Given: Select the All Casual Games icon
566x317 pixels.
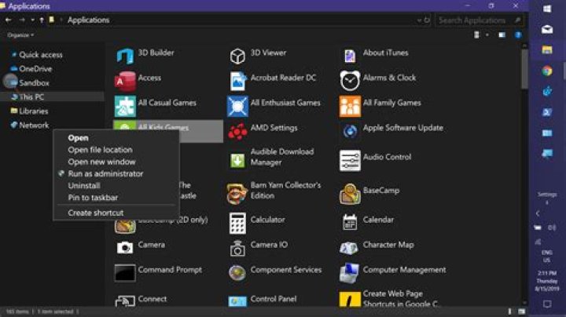Looking at the screenshot, I should pos(125,106).
